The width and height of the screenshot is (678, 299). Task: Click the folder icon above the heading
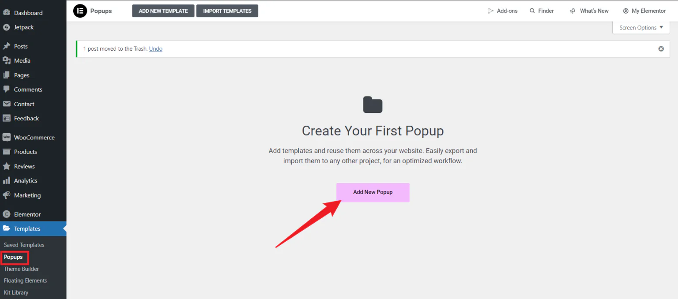click(x=373, y=105)
